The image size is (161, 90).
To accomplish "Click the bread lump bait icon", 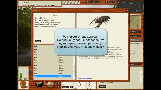I will (x=50, y=84).
